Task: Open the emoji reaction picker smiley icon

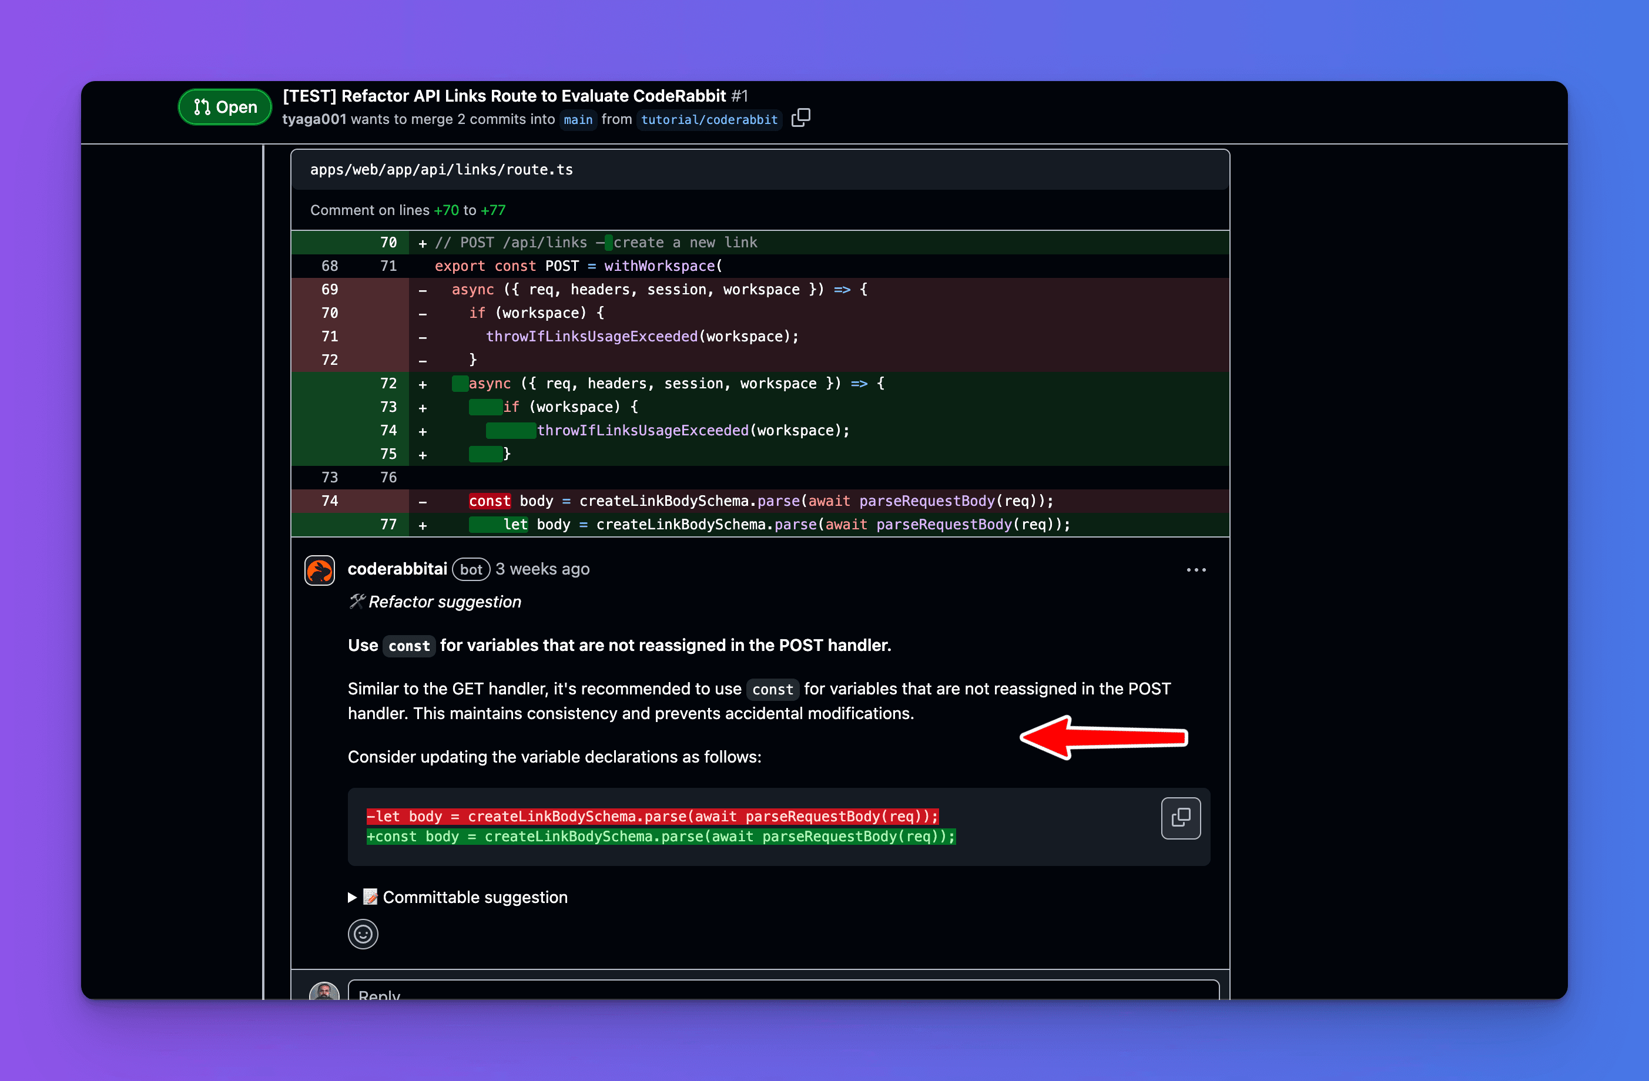Action: [x=363, y=934]
